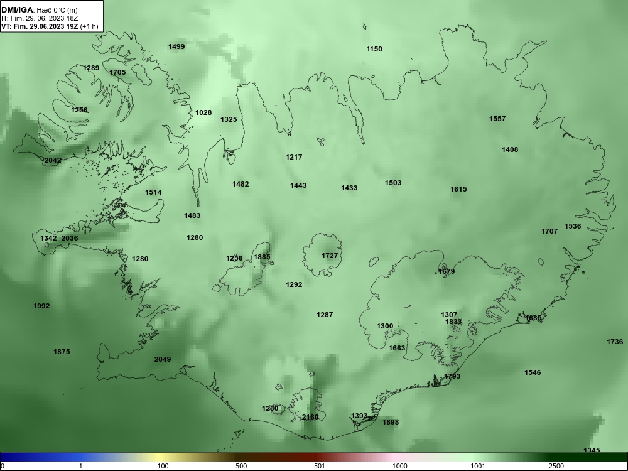Click the 1292 height label
This screenshot has width=628, height=471.
click(x=294, y=284)
